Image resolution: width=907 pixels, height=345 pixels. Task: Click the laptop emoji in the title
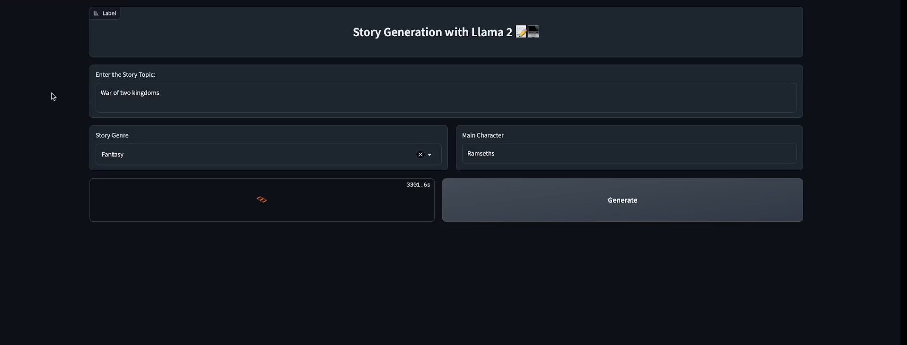(x=533, y=32)
